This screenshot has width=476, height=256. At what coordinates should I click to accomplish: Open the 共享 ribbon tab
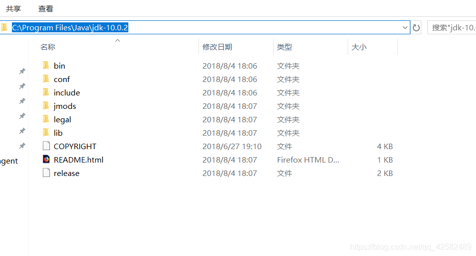coord(13,9)
